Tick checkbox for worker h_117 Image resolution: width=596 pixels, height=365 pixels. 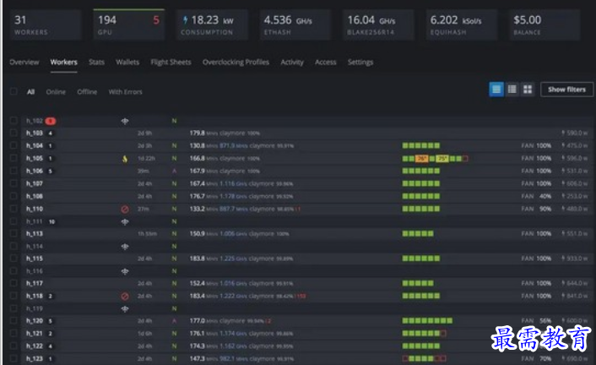click(x=14, y=283)
